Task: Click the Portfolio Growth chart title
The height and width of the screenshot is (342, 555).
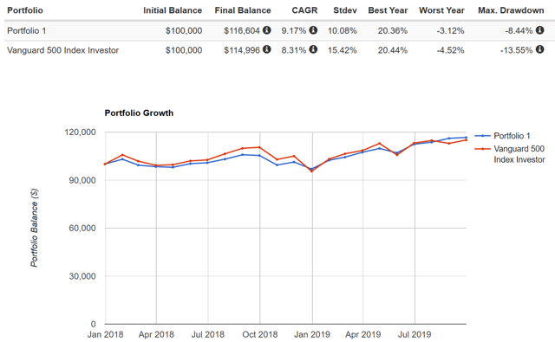Action: pos(139,113)
